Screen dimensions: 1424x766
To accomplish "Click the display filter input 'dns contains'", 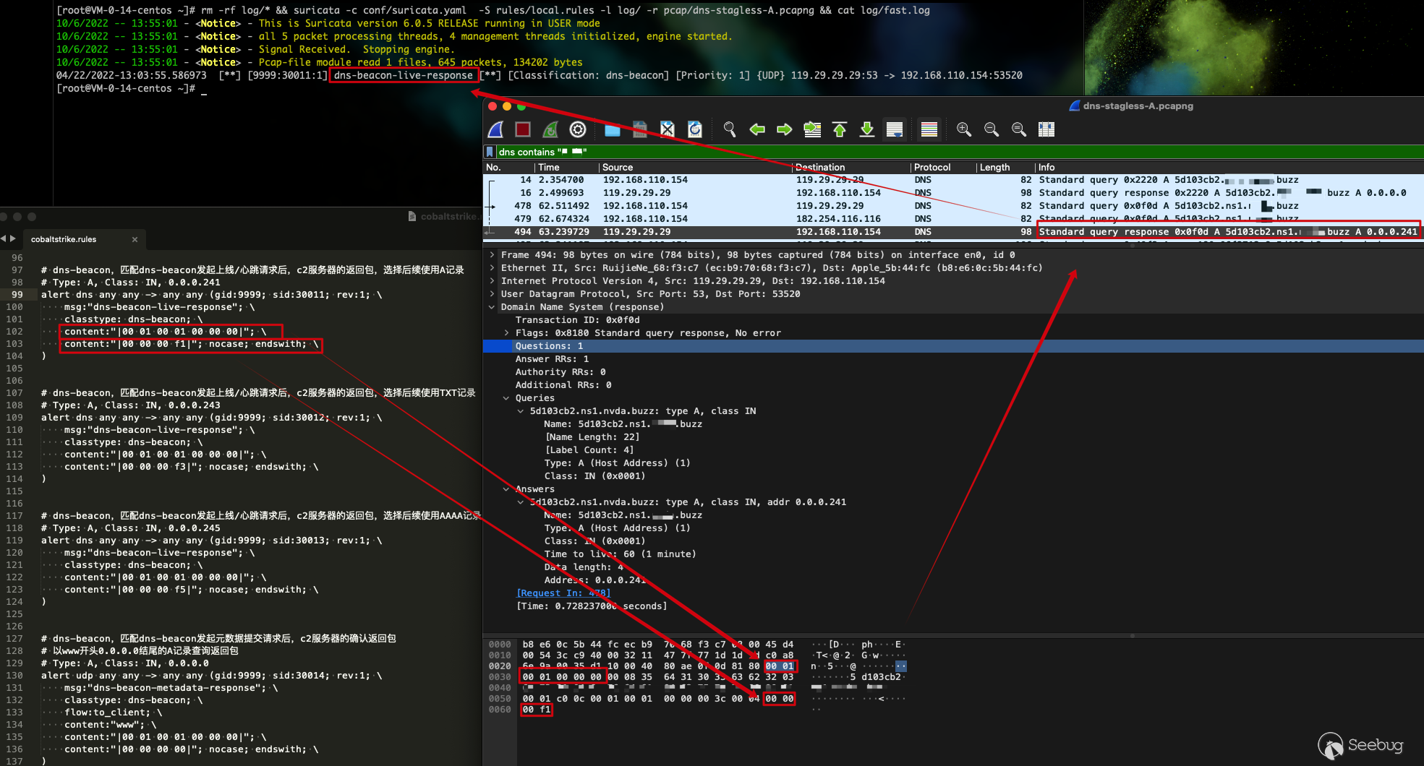I will [x=960, y=152].
